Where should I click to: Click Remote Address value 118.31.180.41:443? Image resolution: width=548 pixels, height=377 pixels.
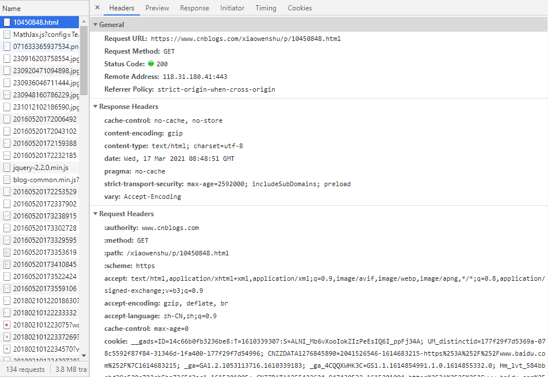[195, 77]
